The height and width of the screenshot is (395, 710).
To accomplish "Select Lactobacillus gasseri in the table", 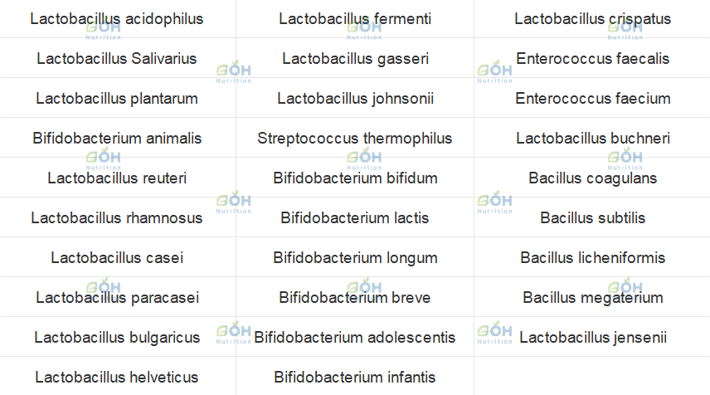I will (355, 59).
